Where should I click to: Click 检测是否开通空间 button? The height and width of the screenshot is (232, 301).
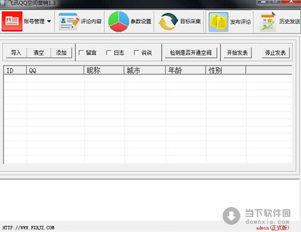point(190,53)
